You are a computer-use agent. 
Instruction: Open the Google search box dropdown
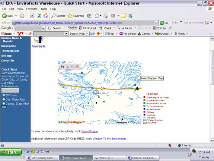pyautogui.click(x=44, y=28)
